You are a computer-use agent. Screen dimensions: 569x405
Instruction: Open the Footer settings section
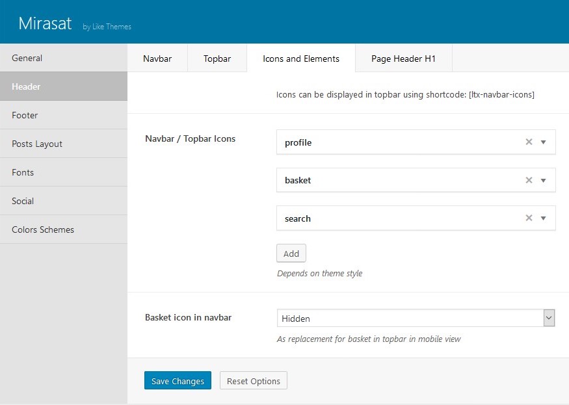click(64, 115)
